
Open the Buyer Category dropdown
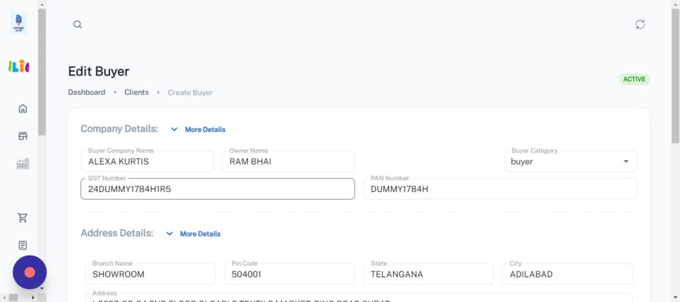[x=570, y=161]
